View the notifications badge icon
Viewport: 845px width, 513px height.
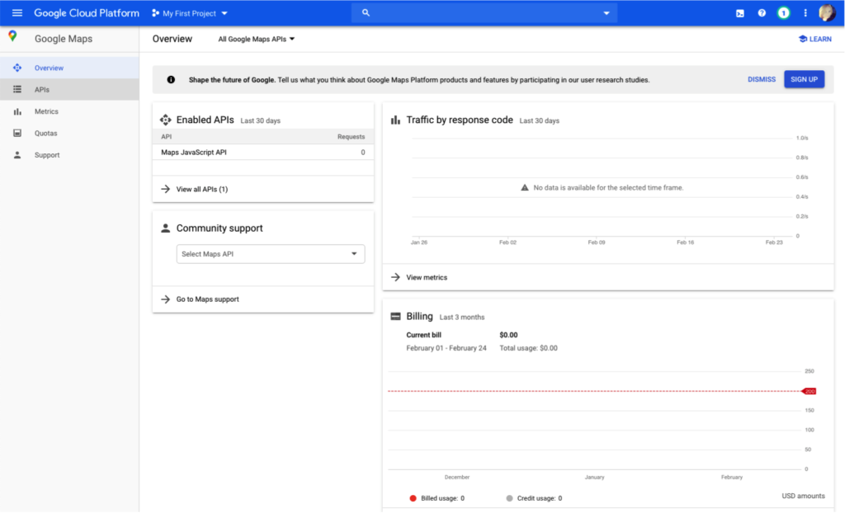783,13
